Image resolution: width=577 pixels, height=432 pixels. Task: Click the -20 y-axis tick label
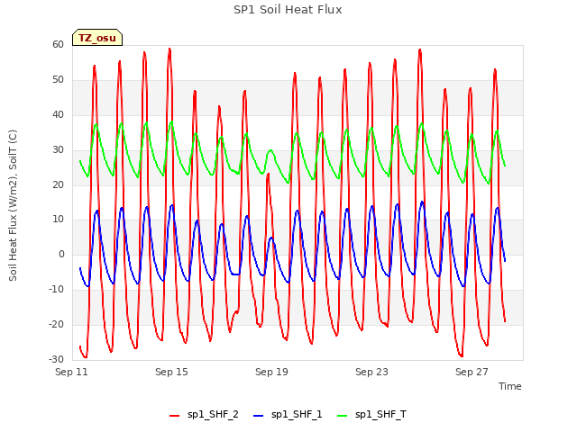click(x=57, y=324)
